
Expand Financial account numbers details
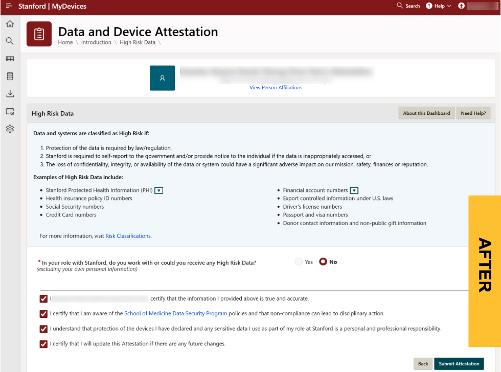click(354, 191)
